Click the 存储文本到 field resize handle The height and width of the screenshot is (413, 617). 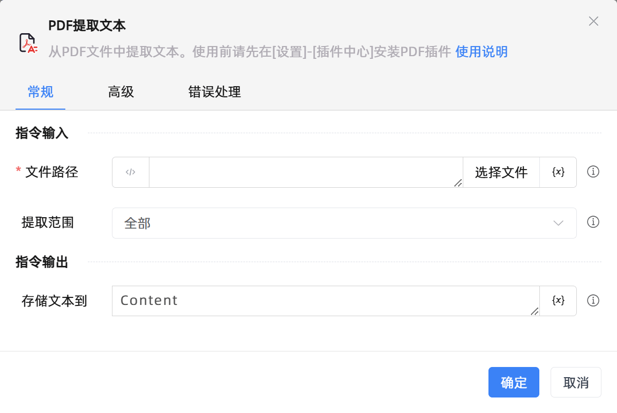click(535, 311)
